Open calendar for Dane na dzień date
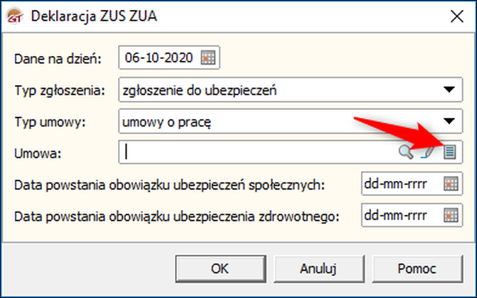477x298 pixels. tap(208, 57)
